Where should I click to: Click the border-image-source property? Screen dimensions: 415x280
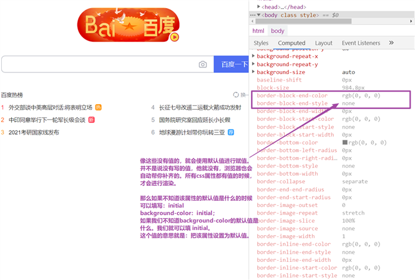[287, 228]
